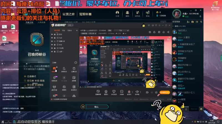Toggle the eye icon of the first layer
Screen dimensions: 222x124
pyautogui.click(x=52, y=34)
